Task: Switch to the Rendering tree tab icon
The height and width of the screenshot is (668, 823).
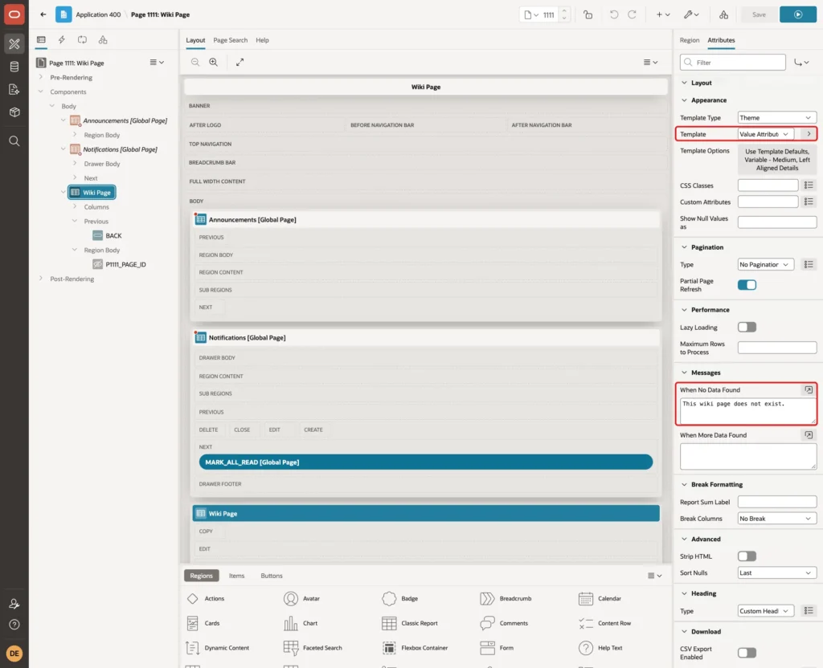Action: 41,40
